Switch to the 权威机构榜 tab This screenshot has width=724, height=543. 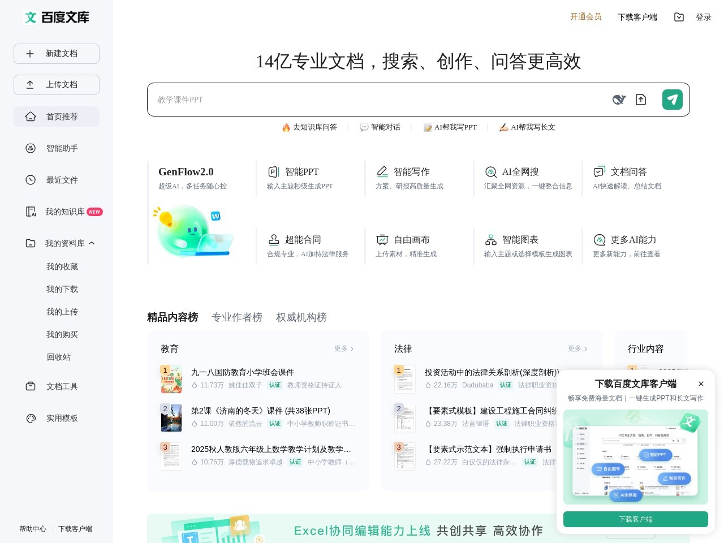click(301, 317)
